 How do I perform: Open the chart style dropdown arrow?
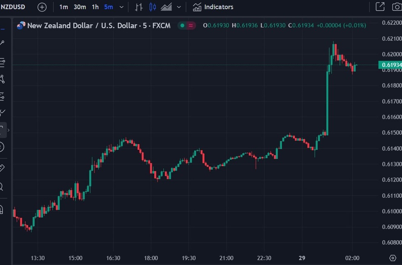tap(179, 7)
